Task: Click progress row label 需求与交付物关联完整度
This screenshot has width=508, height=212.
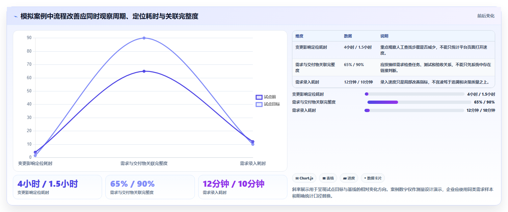Action: (x=314, y=102)
